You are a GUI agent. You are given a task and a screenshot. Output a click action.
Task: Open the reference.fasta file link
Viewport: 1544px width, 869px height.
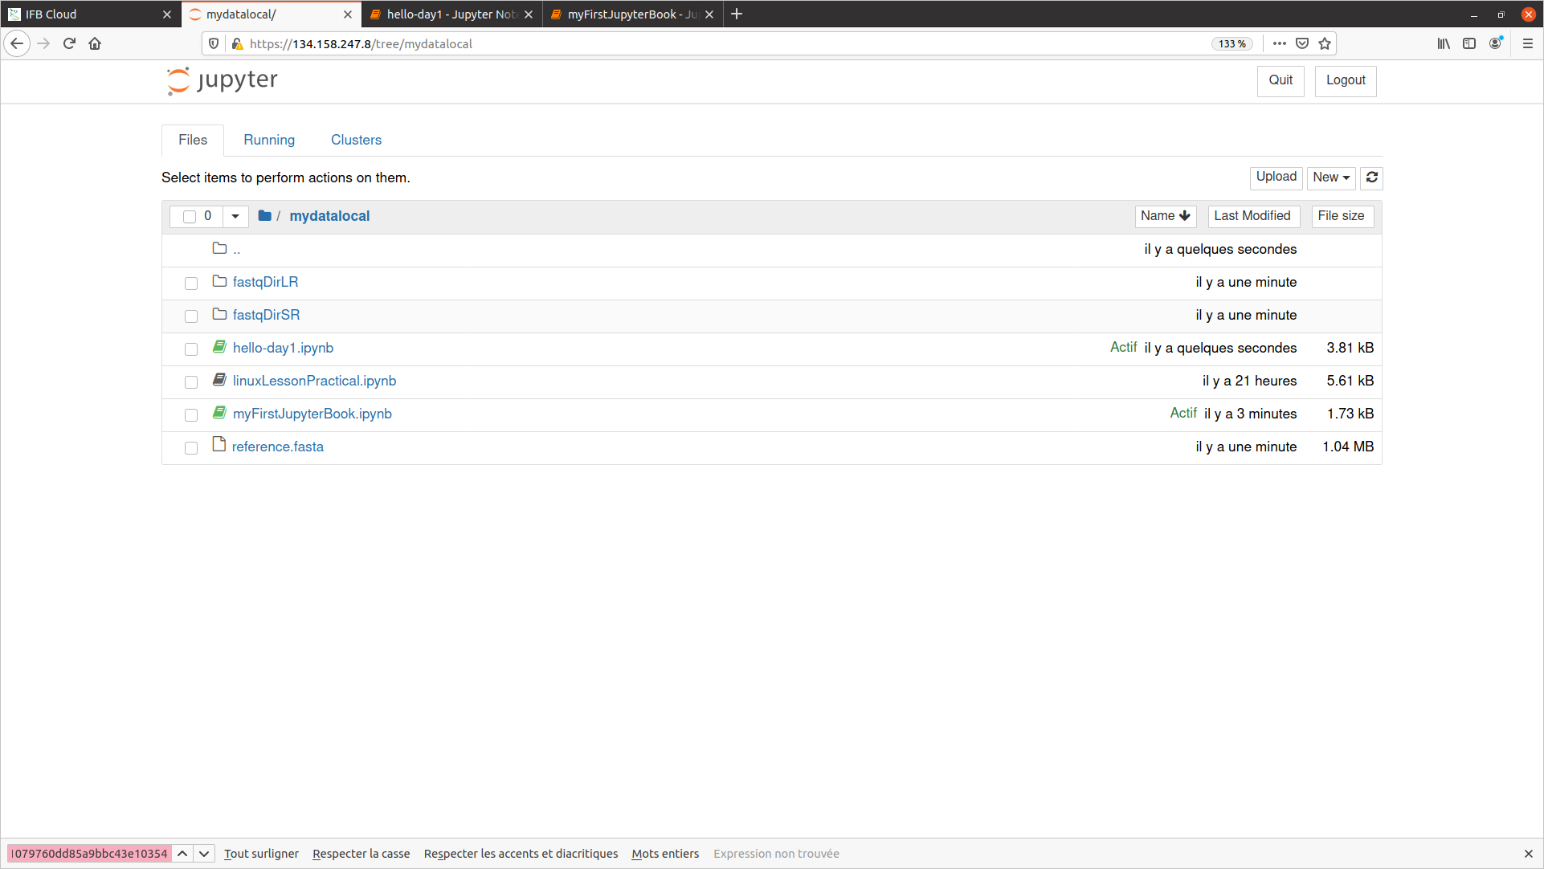tap(278, 447)
